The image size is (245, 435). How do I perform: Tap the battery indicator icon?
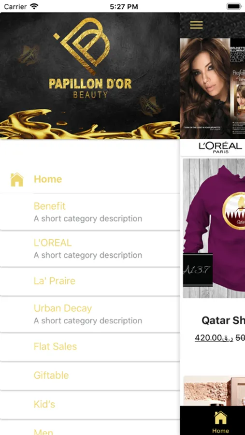pyautogui.click(x=234, y=6)
